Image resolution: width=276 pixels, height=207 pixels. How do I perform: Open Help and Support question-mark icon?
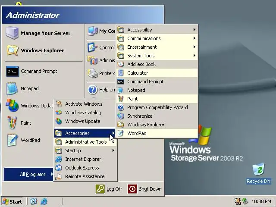[92, 90]
